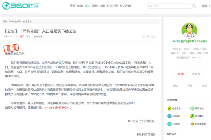The image size is (211, 140).
Task: Click the 安全卫士 breadcrumb
Action: pos(27,21)
